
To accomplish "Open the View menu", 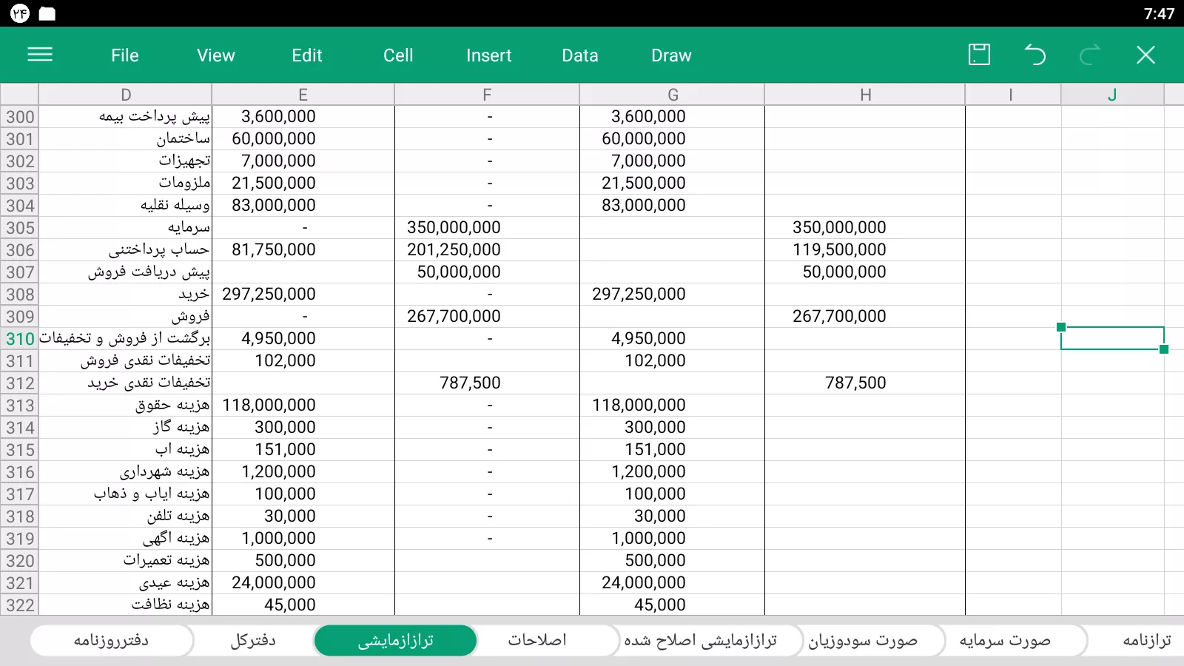I will click(215, 55).
